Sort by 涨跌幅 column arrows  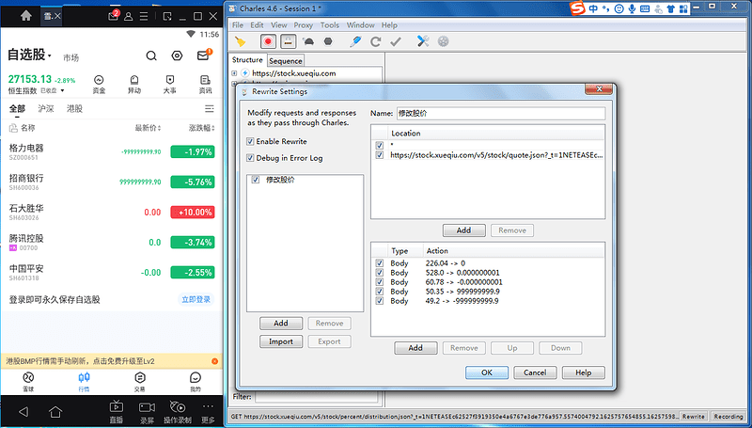tap(213, 128)
